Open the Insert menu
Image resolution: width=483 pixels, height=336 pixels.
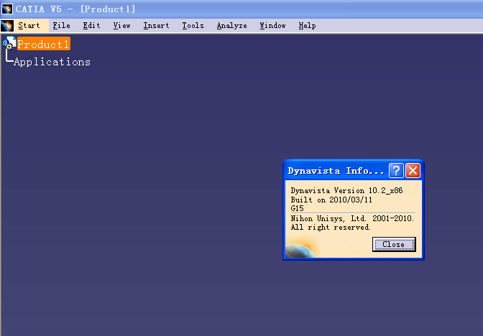tap(156, 26)
